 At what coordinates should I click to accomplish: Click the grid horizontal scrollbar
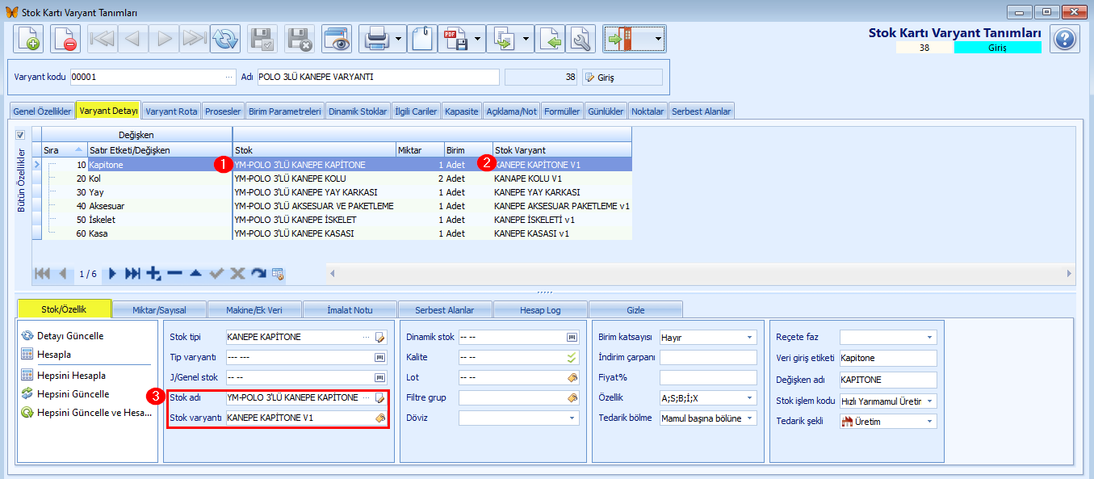[x=701, y=274]
